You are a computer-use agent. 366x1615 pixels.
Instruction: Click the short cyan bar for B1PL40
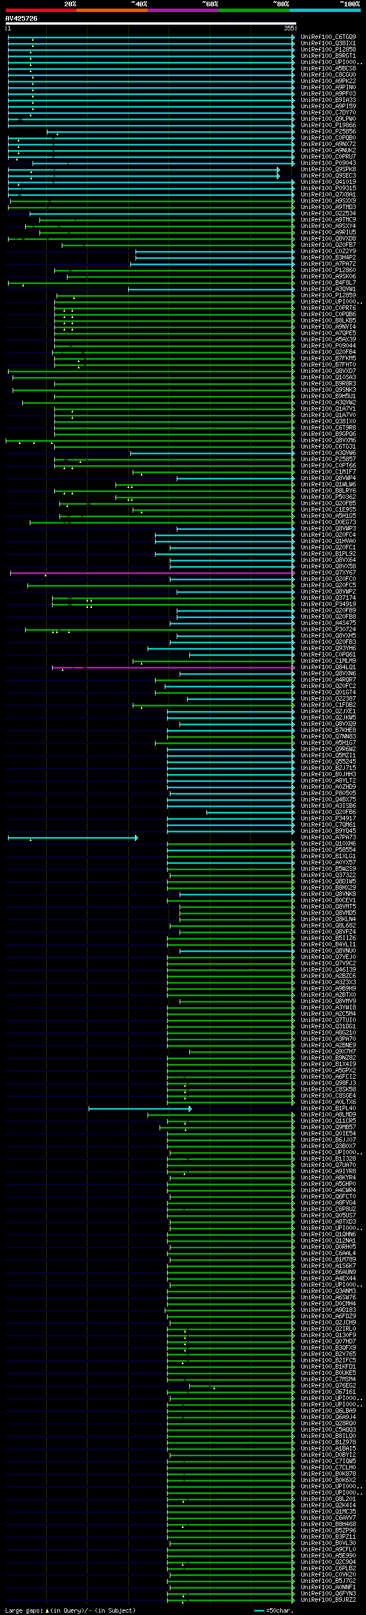[x=140, y=1109]
